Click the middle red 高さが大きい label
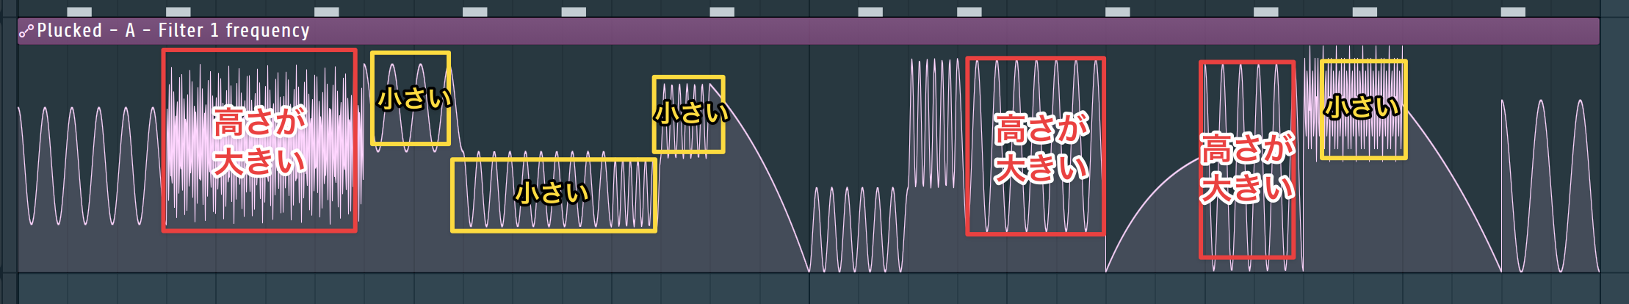This screenshot has width=1629, height=304. [x=1041, y=148]
